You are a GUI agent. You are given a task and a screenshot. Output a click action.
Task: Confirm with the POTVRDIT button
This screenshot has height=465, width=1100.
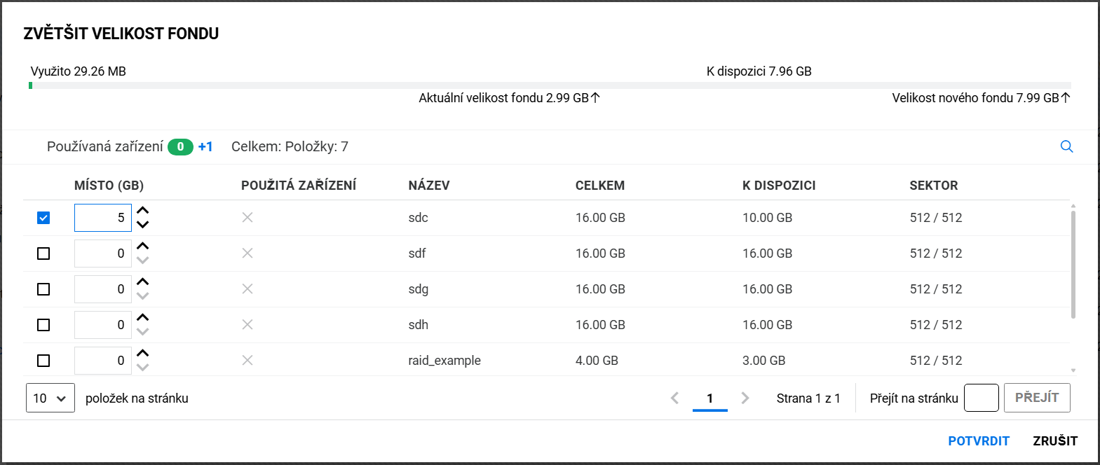click(x=979, y=440)
